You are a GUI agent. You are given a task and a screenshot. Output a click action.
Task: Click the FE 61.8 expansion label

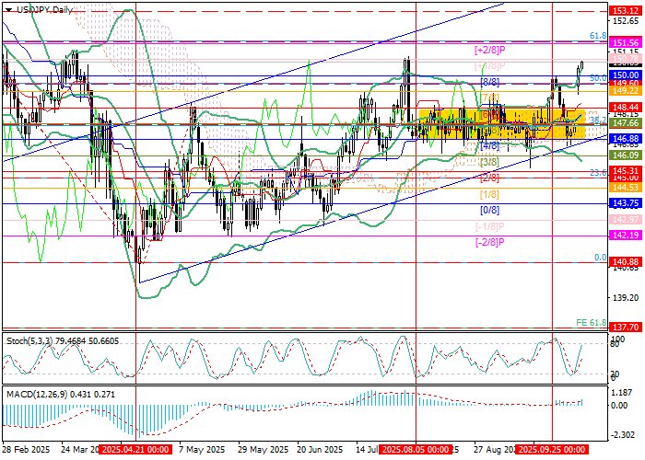(x=592, y=323)
